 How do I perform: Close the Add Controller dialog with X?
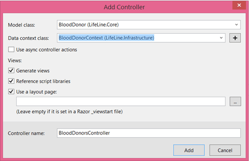[239, 6]
